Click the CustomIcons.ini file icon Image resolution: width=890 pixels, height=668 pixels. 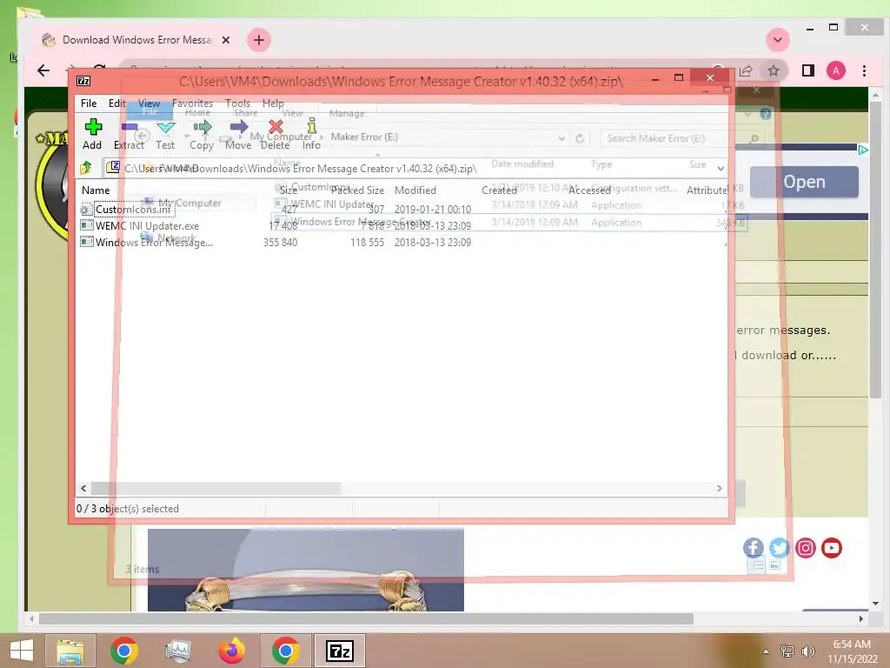[x=86, y=210]
